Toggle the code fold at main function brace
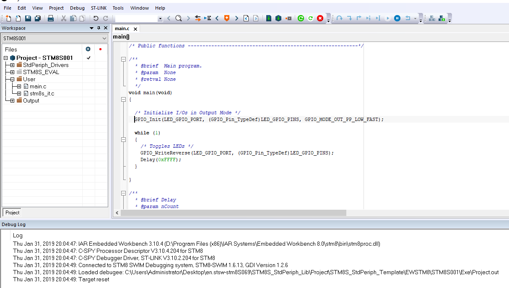The image size is (509, 288). click(x=123, y=100)
